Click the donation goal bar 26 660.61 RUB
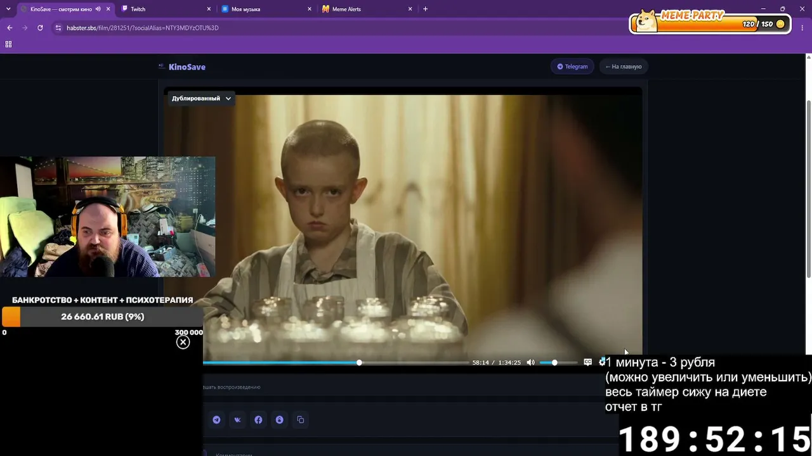This screenshot has width=812, height=456. coord(102,317)
